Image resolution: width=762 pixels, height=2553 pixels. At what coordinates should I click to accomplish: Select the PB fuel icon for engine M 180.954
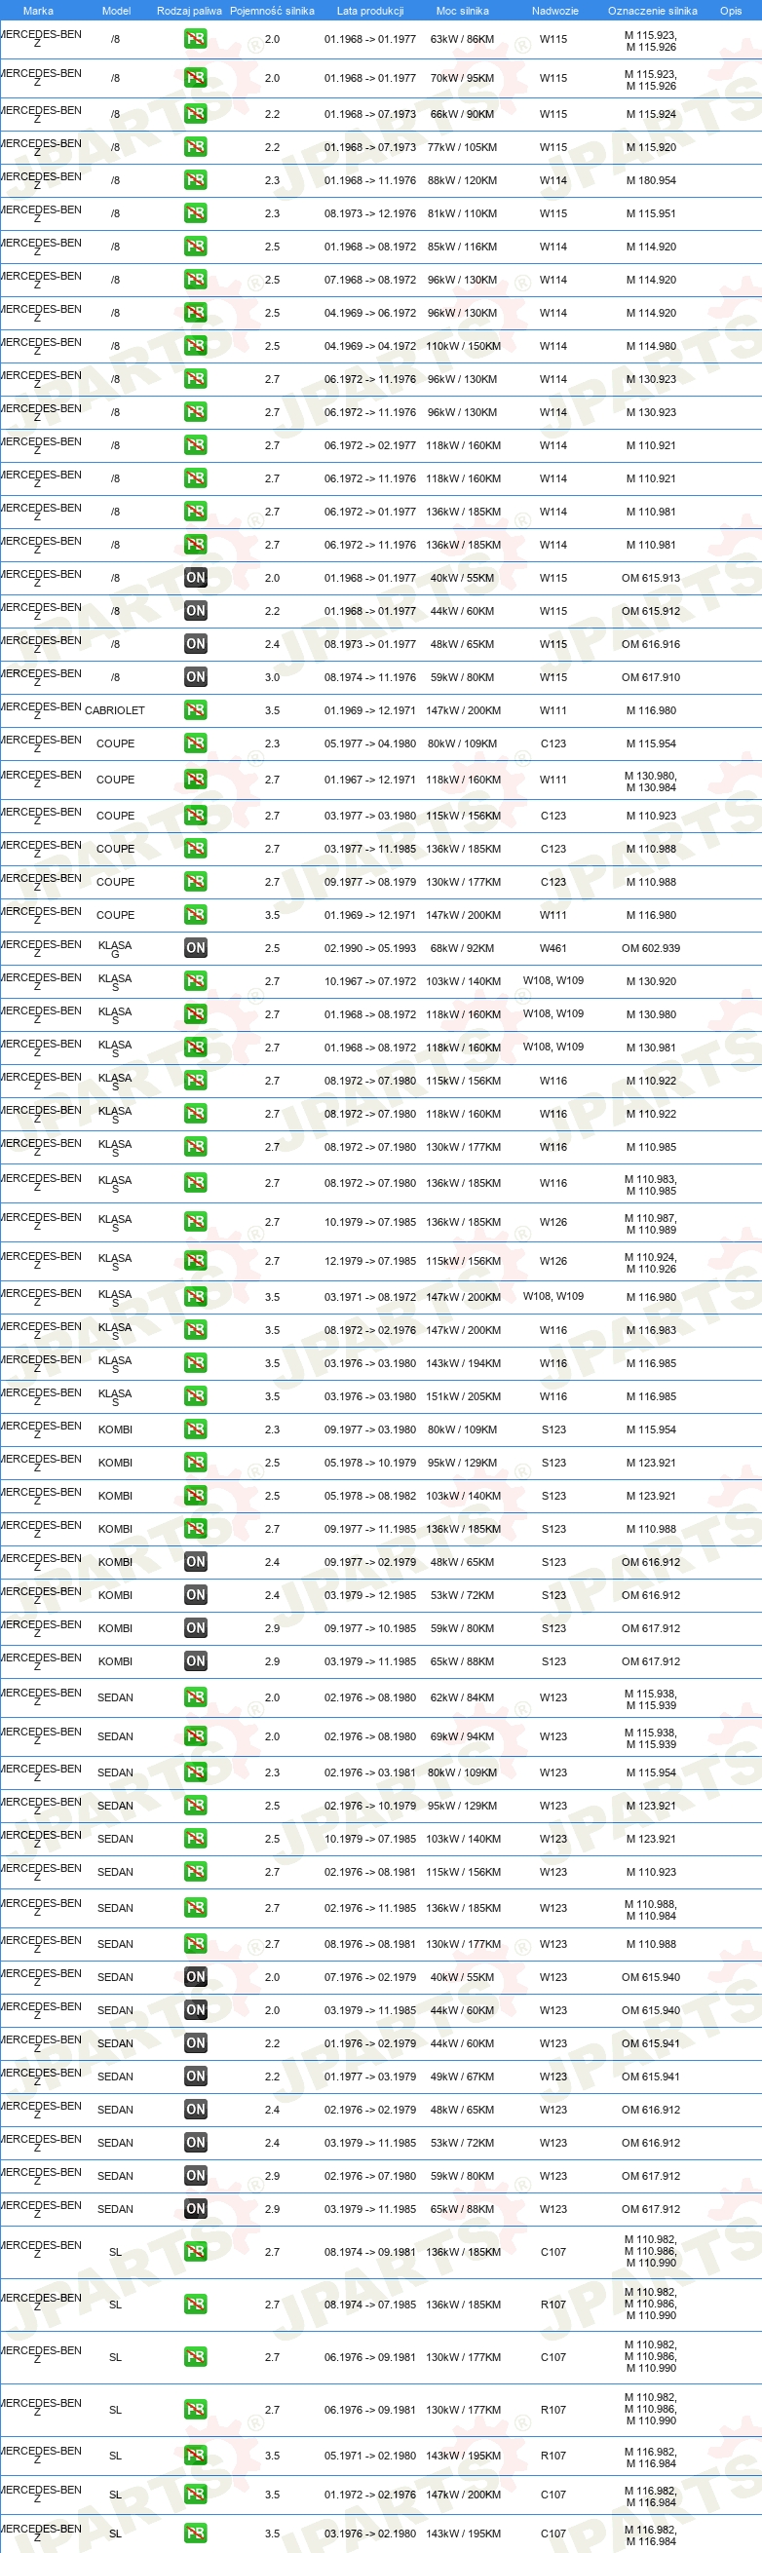(195, 180)
